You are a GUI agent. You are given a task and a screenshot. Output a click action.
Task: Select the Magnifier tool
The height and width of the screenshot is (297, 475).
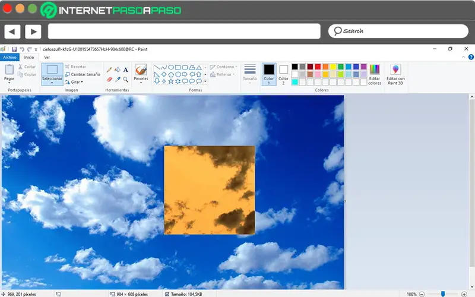coord(125,80)
